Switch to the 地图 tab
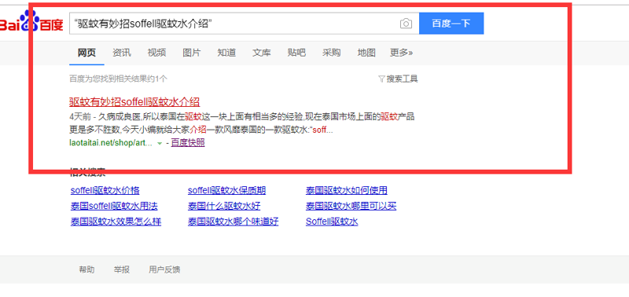The width and height of the screenshot is (629, 297). [x=366, y=53]
